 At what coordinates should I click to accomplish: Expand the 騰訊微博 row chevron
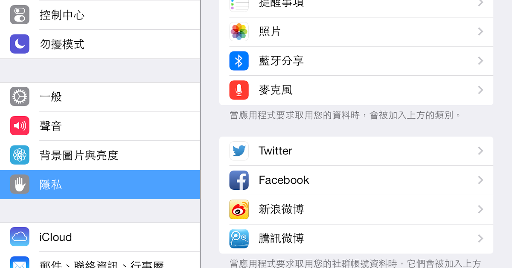point(480,239)
